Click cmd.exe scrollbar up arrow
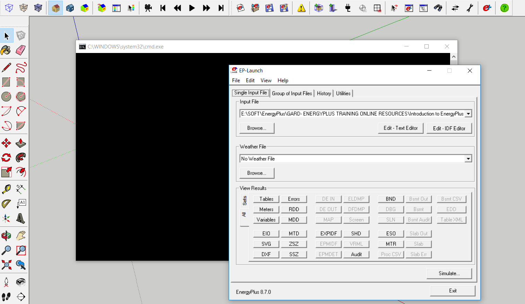The height and width of the screenshot is (304, 525). tap(454, 57)
